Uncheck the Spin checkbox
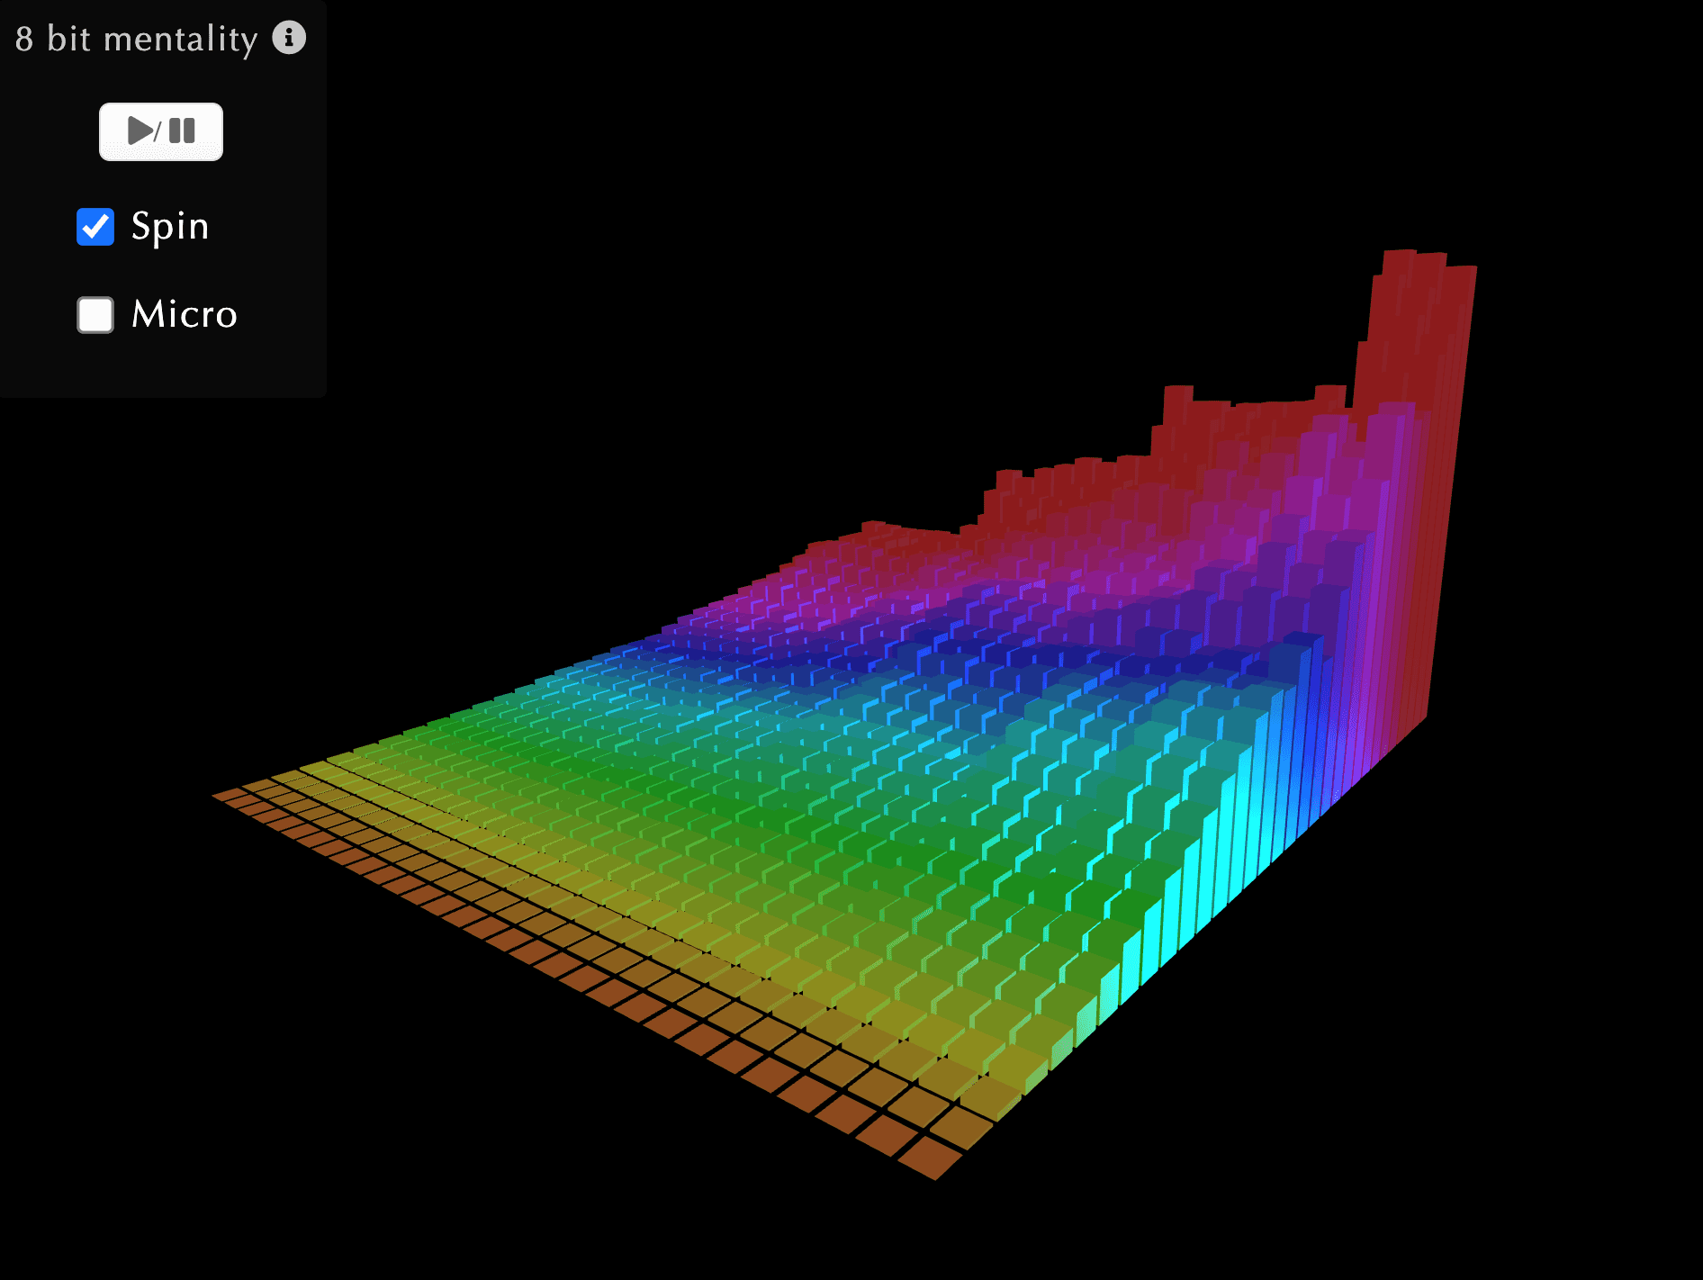 pyautogui.click(x=95, y=227)
